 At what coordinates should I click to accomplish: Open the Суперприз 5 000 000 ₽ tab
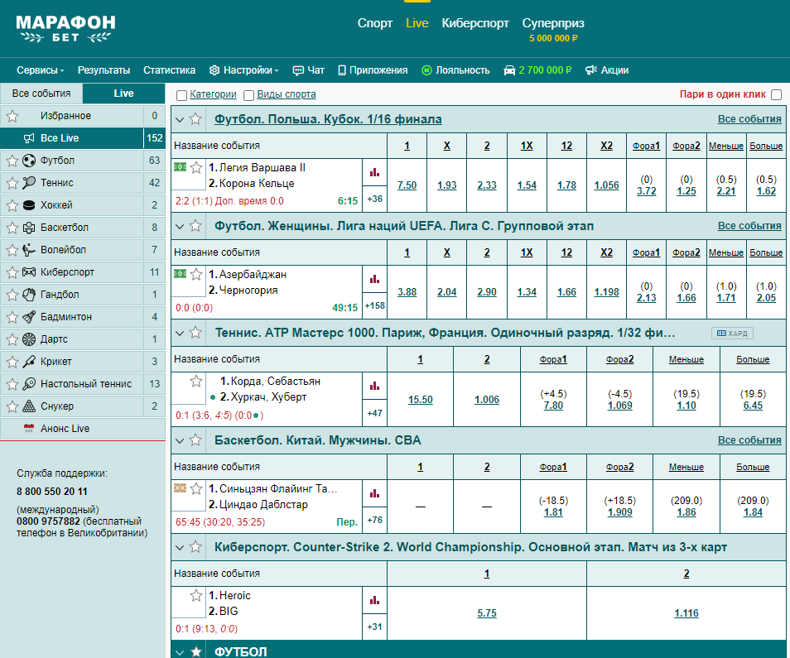click(553, 29)
